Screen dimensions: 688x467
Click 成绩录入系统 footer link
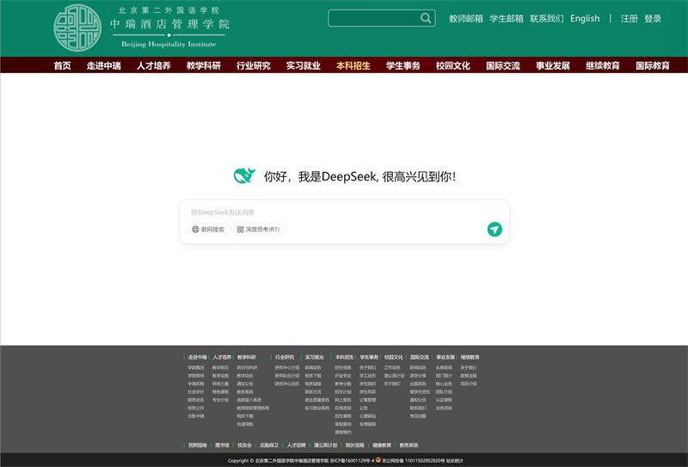249,400
